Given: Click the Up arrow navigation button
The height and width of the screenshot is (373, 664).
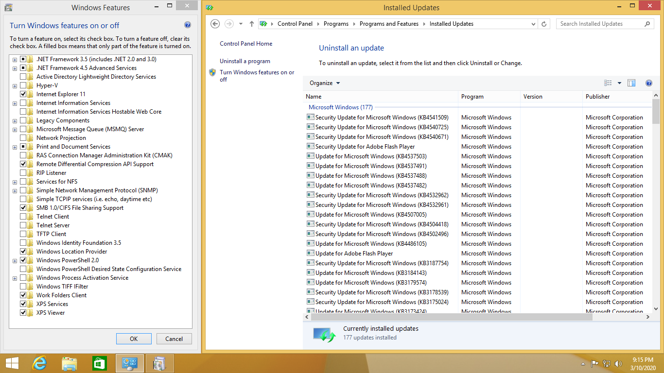Looking at the screenshot, I should pyautogui.click(x=251, y=24).
